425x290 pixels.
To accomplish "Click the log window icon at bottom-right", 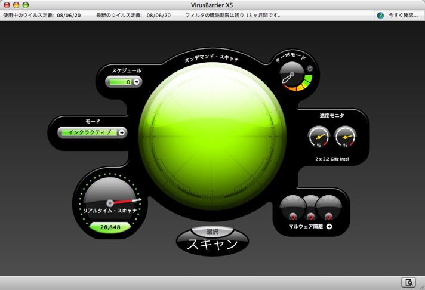I will (x=408, y=282).
